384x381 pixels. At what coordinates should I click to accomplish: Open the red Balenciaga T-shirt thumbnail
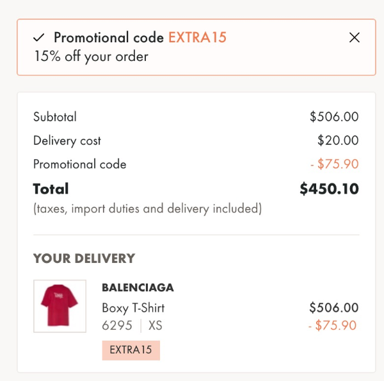point(60,306)
